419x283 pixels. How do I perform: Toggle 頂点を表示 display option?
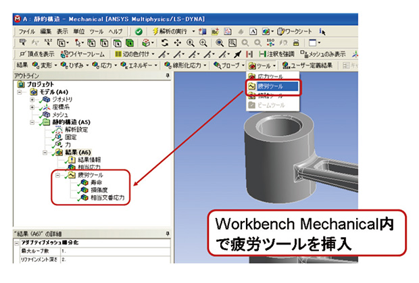click(37, 54)
